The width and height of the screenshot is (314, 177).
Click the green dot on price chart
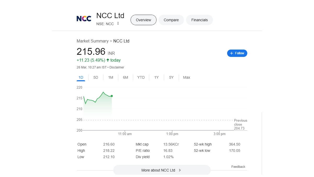(x=112, y=96)
